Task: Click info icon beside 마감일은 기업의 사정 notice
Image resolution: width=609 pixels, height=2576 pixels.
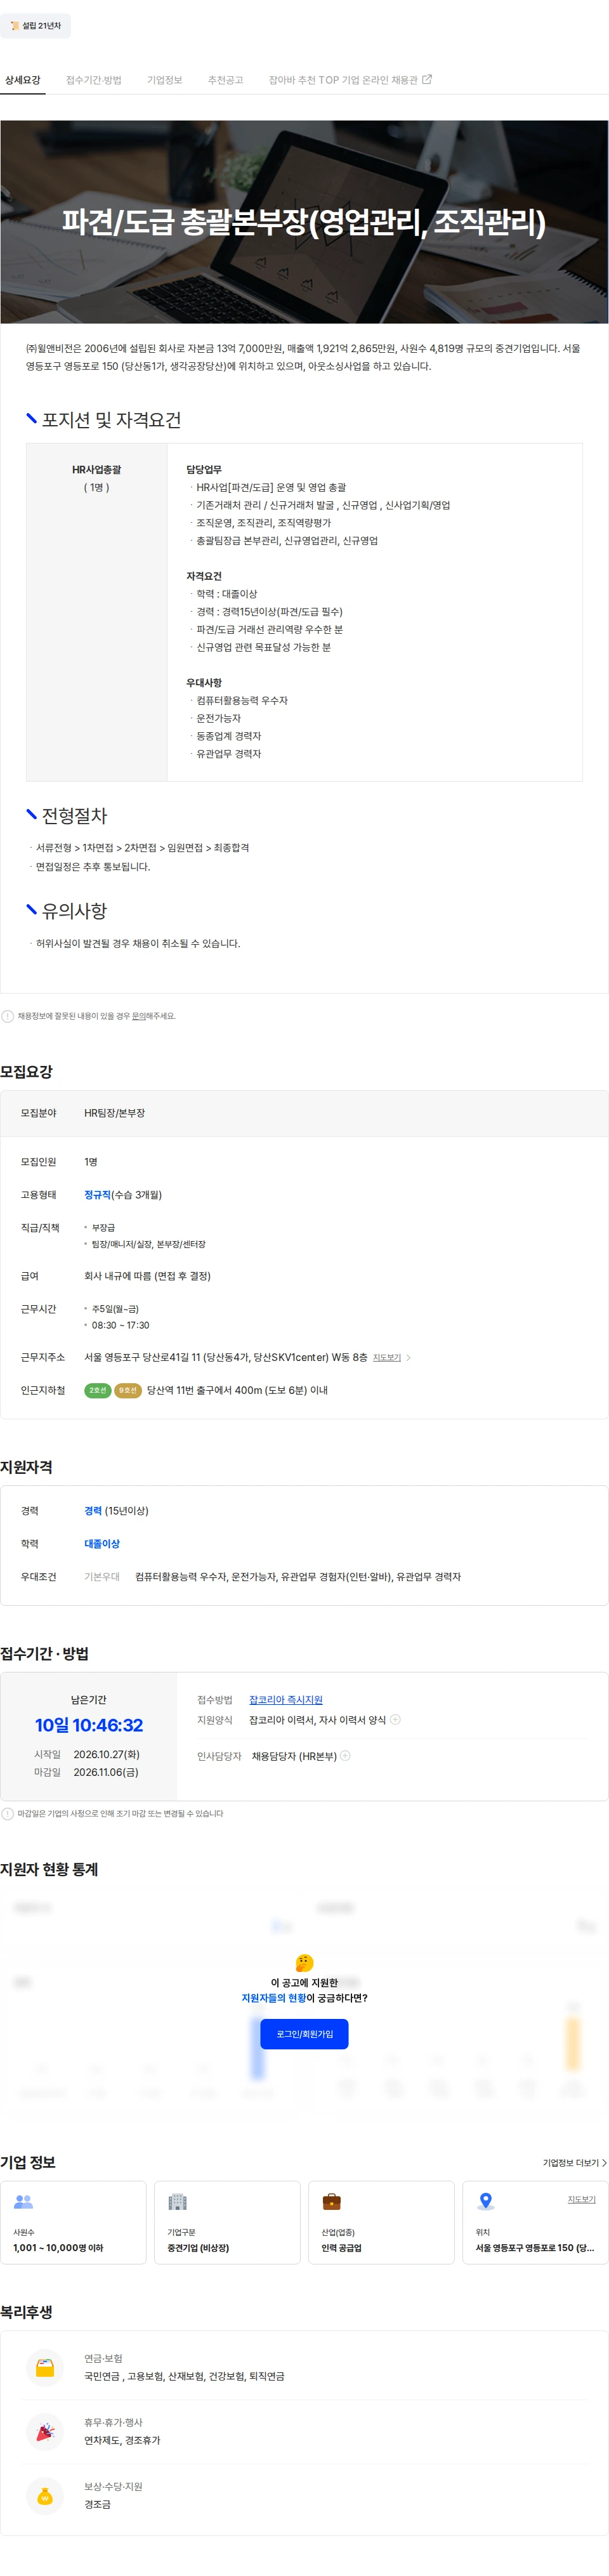Action: (8, 1813)
